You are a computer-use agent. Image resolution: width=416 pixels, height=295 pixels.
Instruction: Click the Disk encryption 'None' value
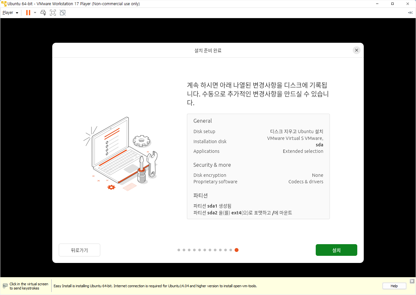tap(318, 175)
